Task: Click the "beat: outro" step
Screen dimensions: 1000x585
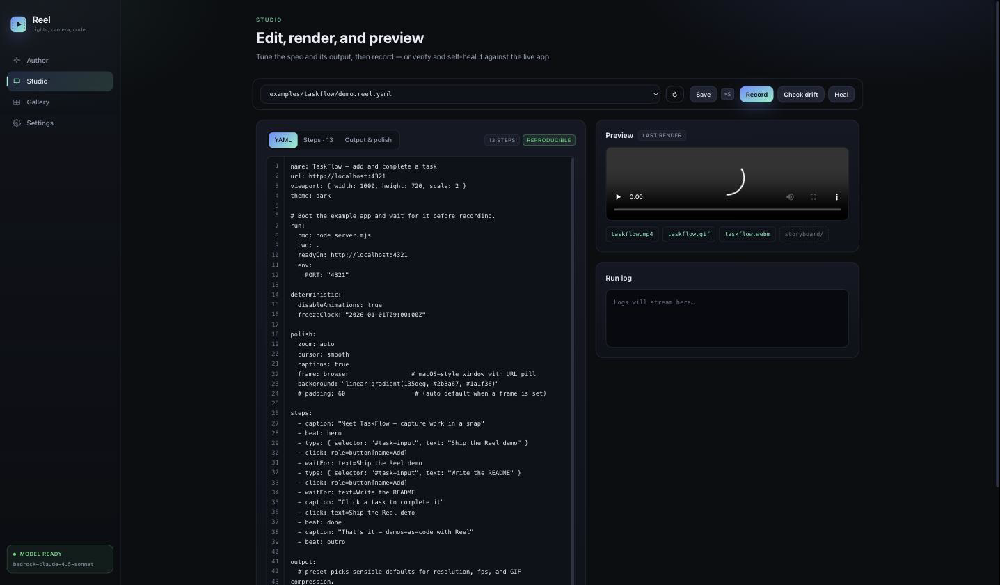Action: tap(322, 542)
